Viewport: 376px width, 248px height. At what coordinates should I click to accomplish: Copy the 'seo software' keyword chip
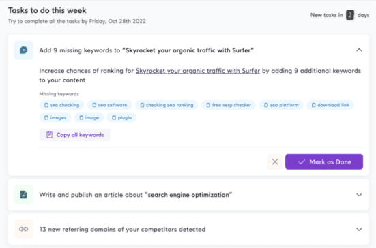(109, 105)
